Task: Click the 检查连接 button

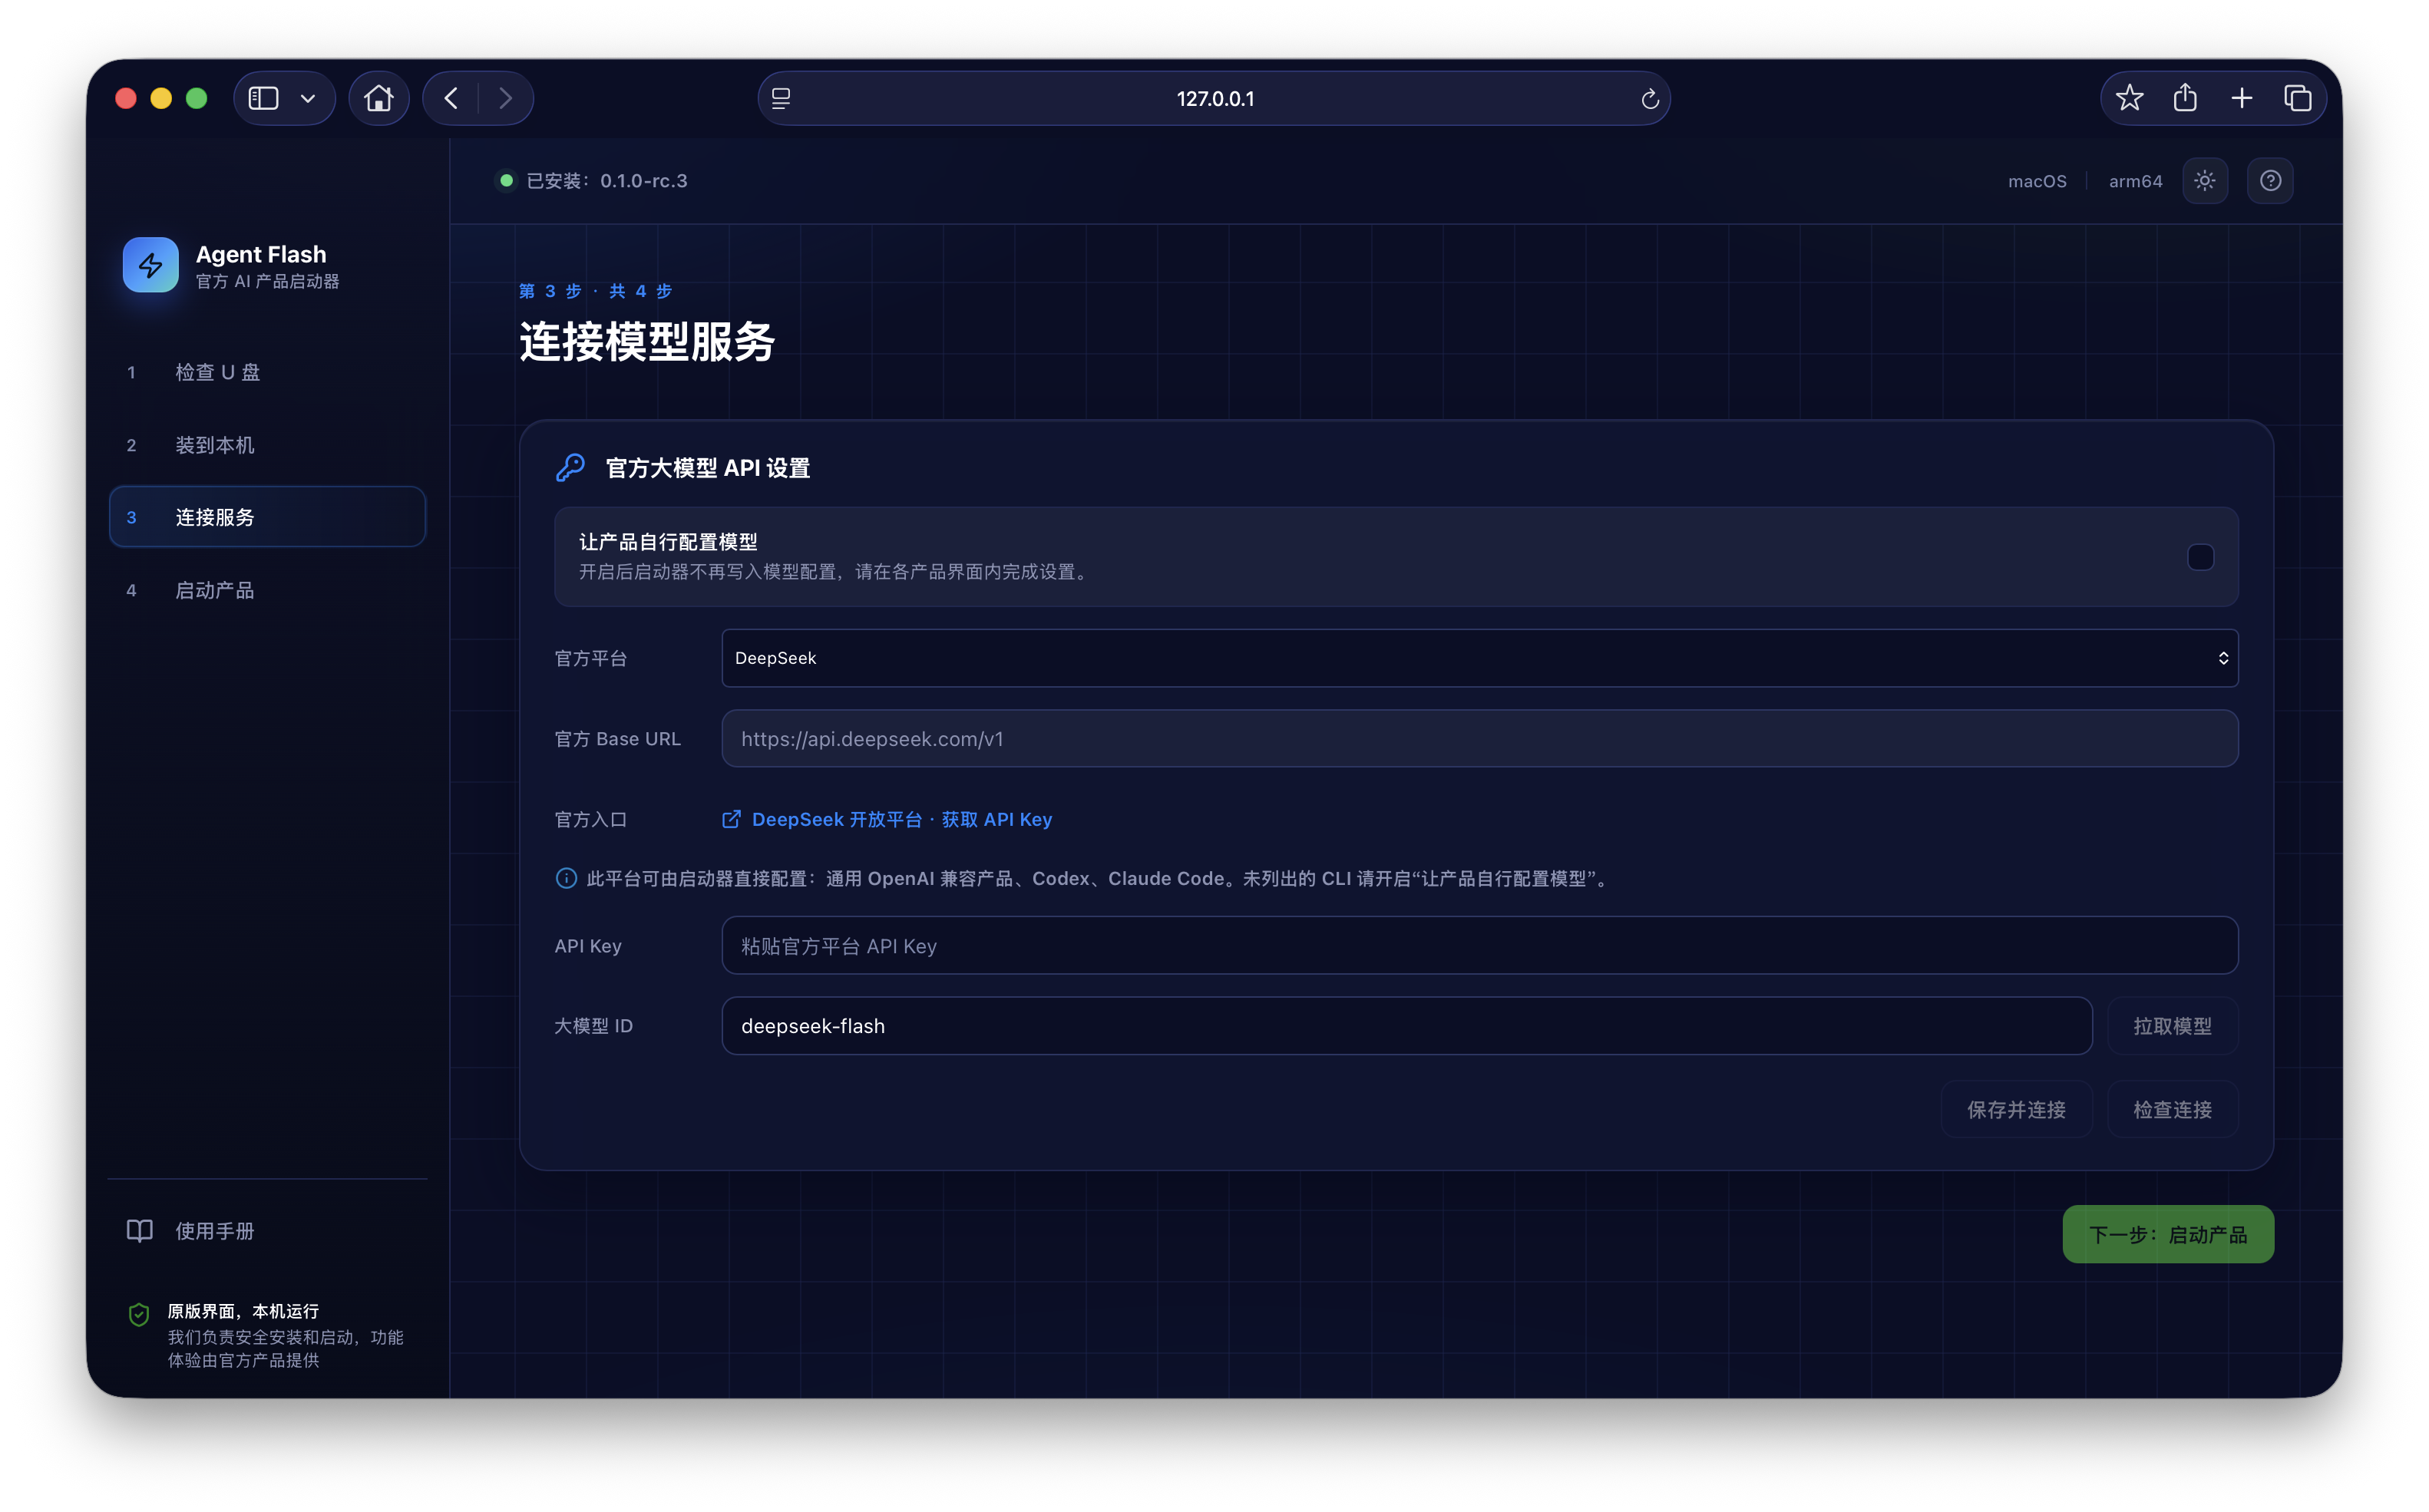Action: [x=2172, y=1109]
